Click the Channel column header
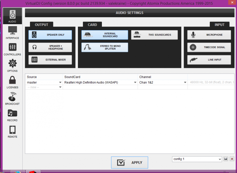This screenshot has width=237, height=173. click(x=163, y=77)
